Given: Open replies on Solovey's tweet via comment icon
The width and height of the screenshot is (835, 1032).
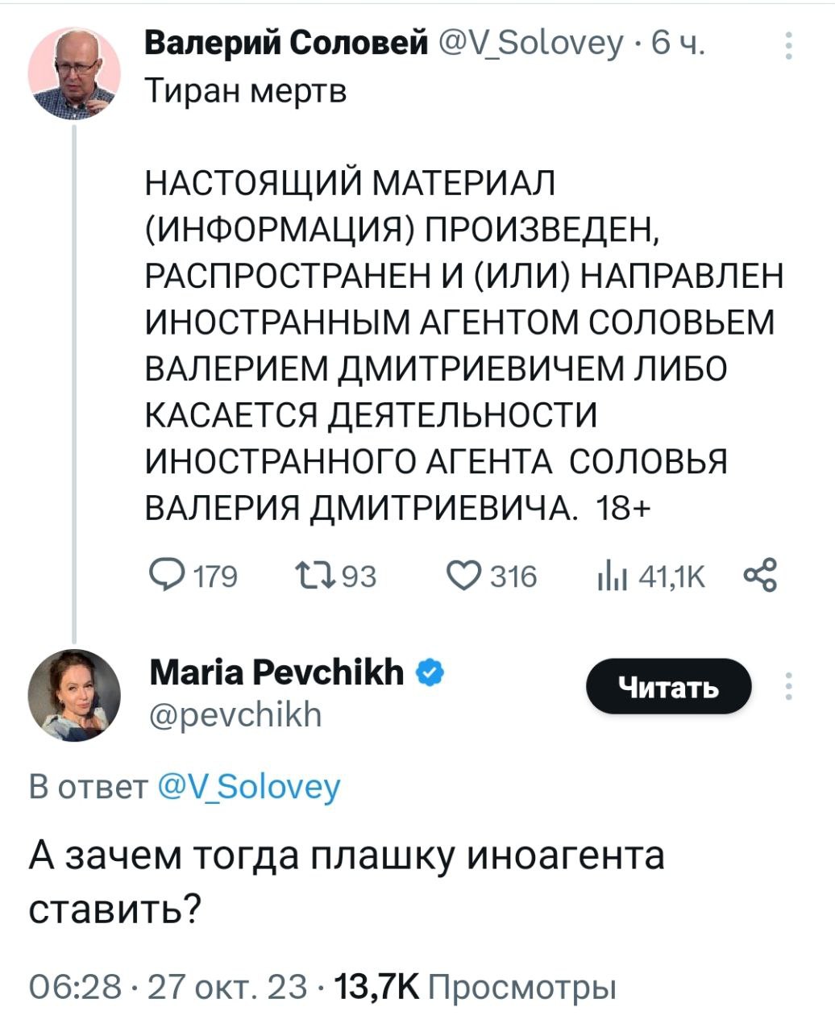Looking at the screenshot, I should [168, 576].
